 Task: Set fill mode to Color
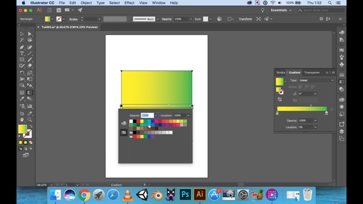20,142
